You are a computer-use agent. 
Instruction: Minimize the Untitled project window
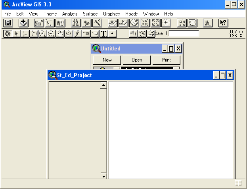164,48
